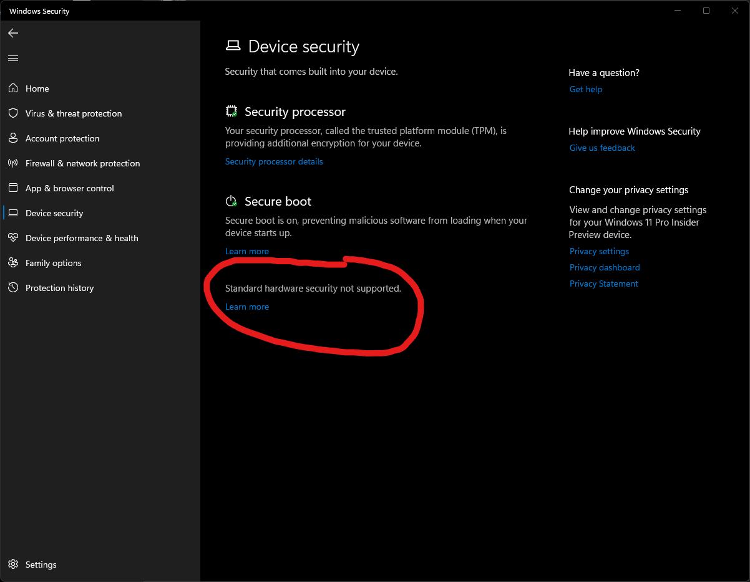The width and height of the screenshot is (750, 582).
Task: Open Home via its house icon
Action: point(13,88)
